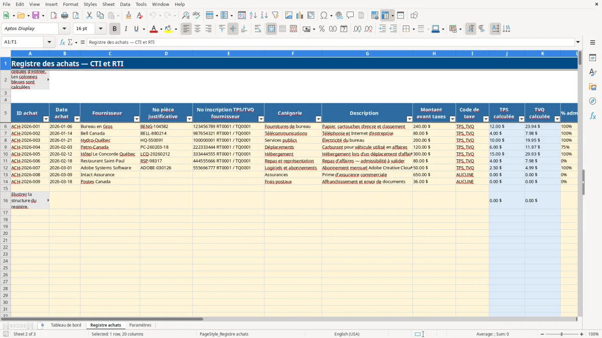Image resolution: width=602 pixels, height=338 pixels.
Task: Apply the red font color swatch
Action: click(x=154, y=29)
